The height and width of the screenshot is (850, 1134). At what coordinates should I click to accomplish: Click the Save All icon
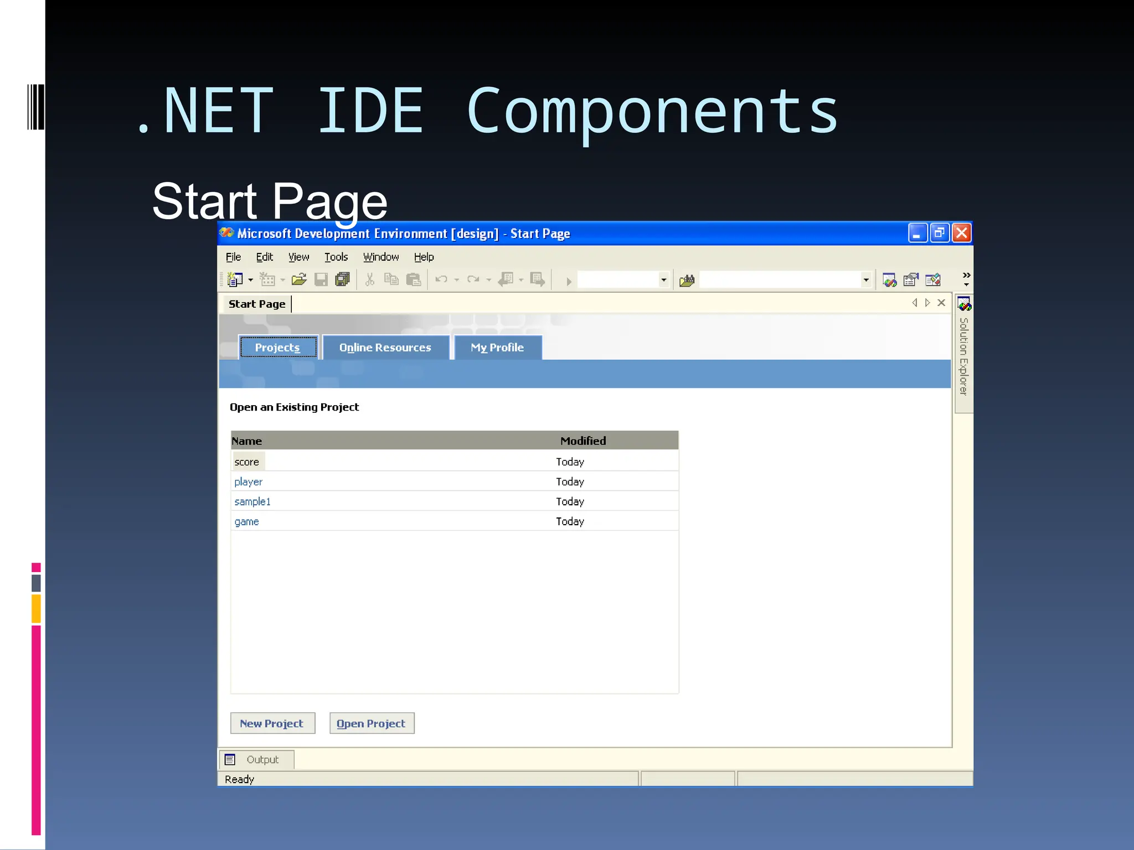pos(343,280)
